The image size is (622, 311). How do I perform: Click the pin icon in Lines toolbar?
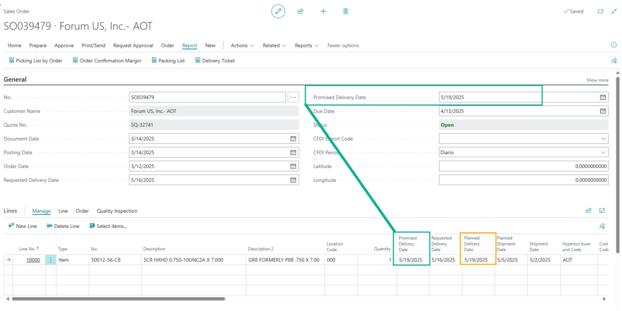click(602, 226)
